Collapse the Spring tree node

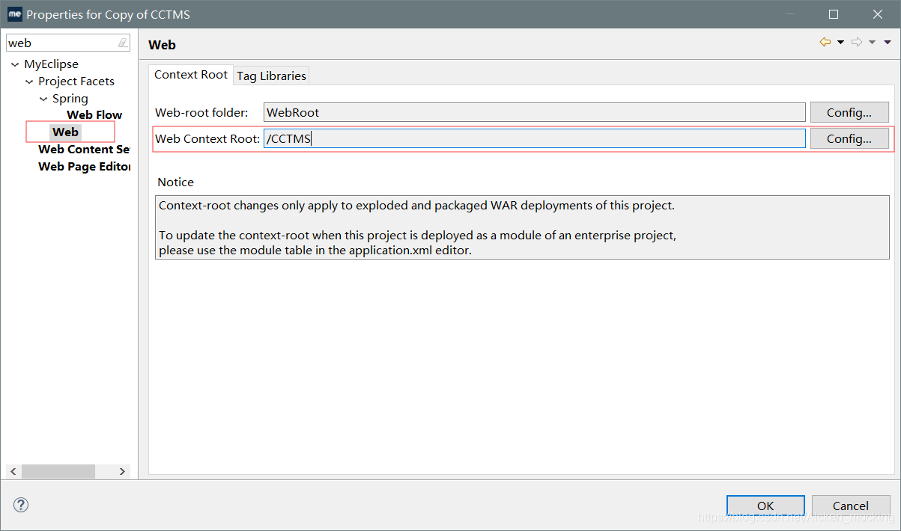click(43, 99)
